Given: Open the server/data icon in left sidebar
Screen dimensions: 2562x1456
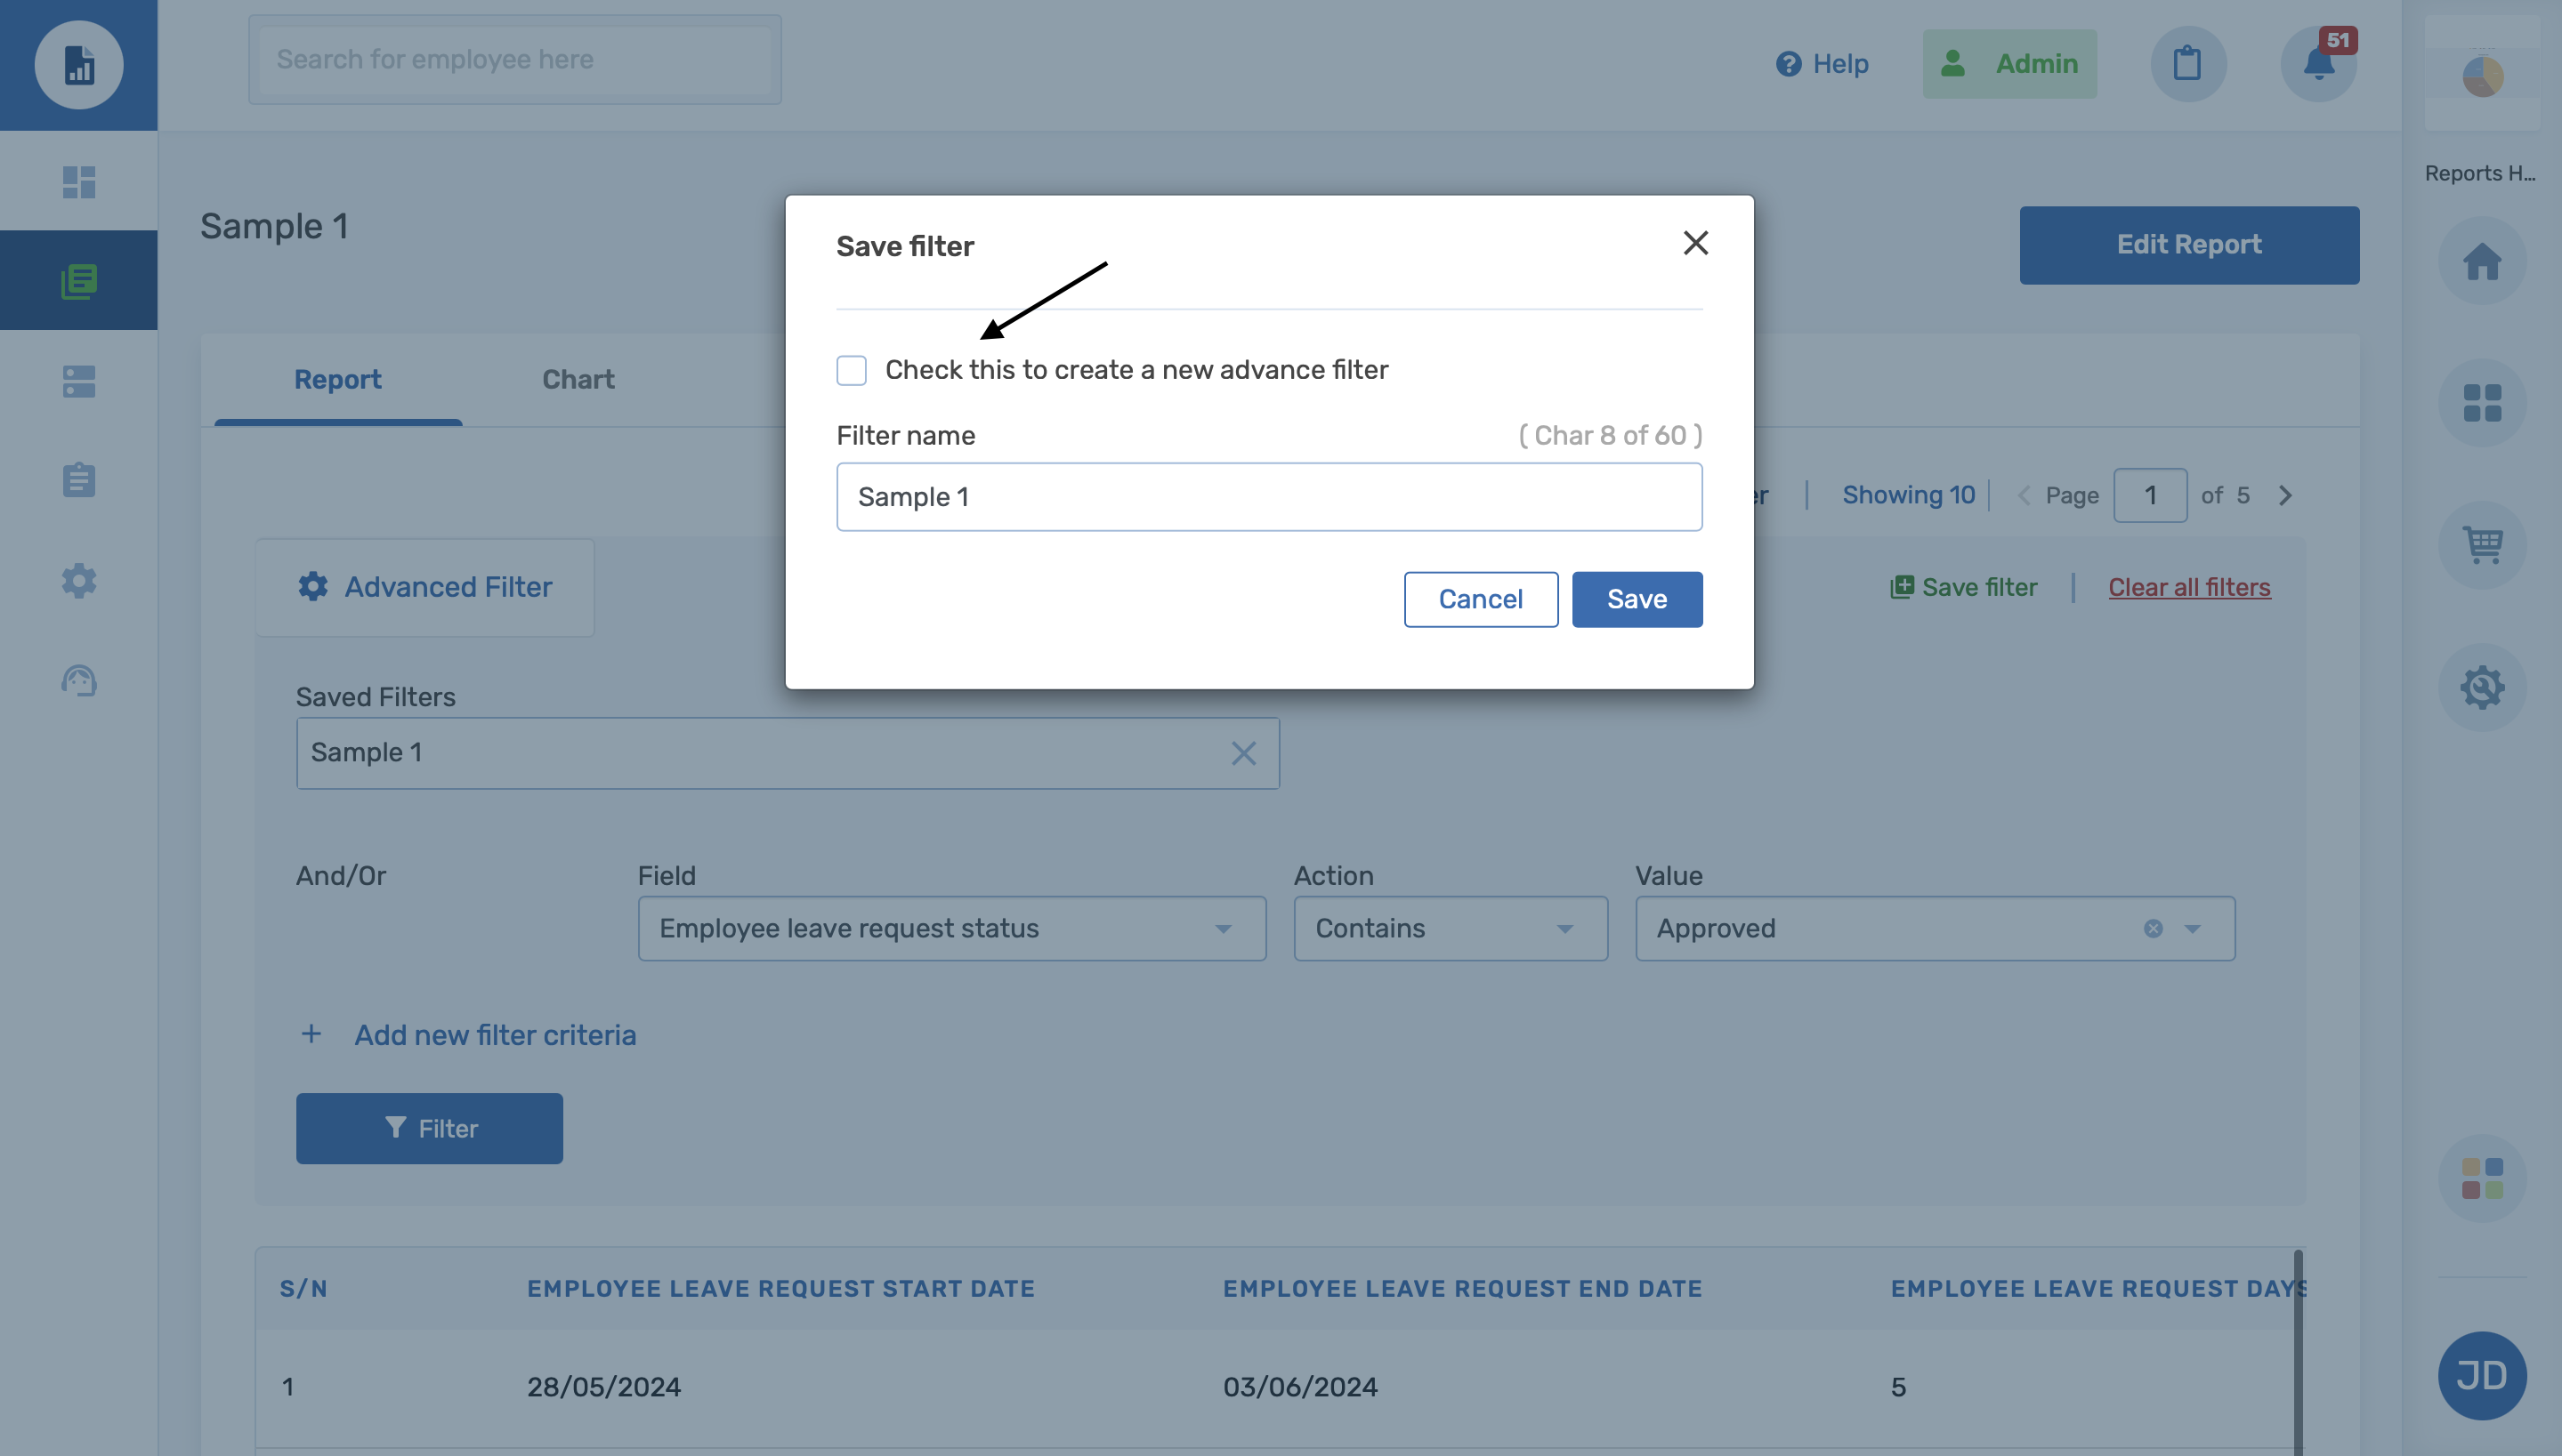Looking at the screenshot, I should (79, 381).
